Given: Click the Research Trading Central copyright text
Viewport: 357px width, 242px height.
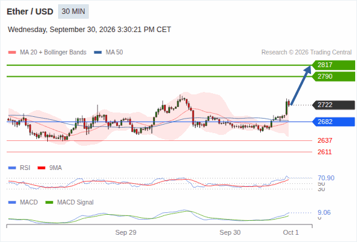Looking at the screenshot, I should (x=306, y=53).
